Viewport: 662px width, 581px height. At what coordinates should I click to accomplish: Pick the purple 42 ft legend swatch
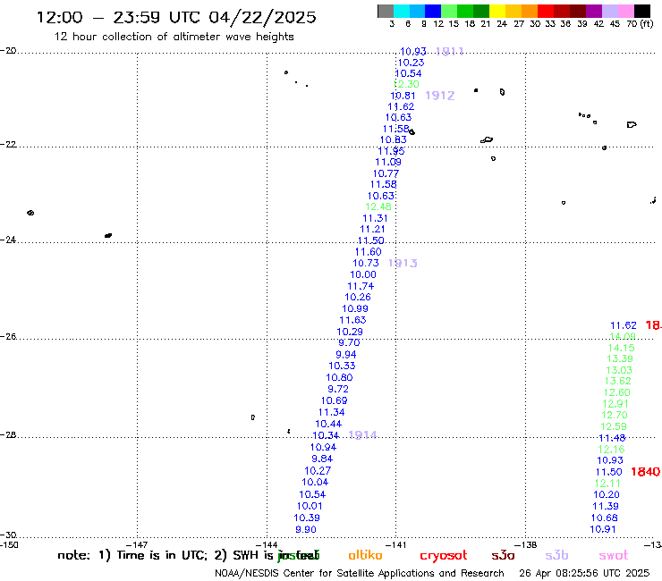(x=594, y=11)
